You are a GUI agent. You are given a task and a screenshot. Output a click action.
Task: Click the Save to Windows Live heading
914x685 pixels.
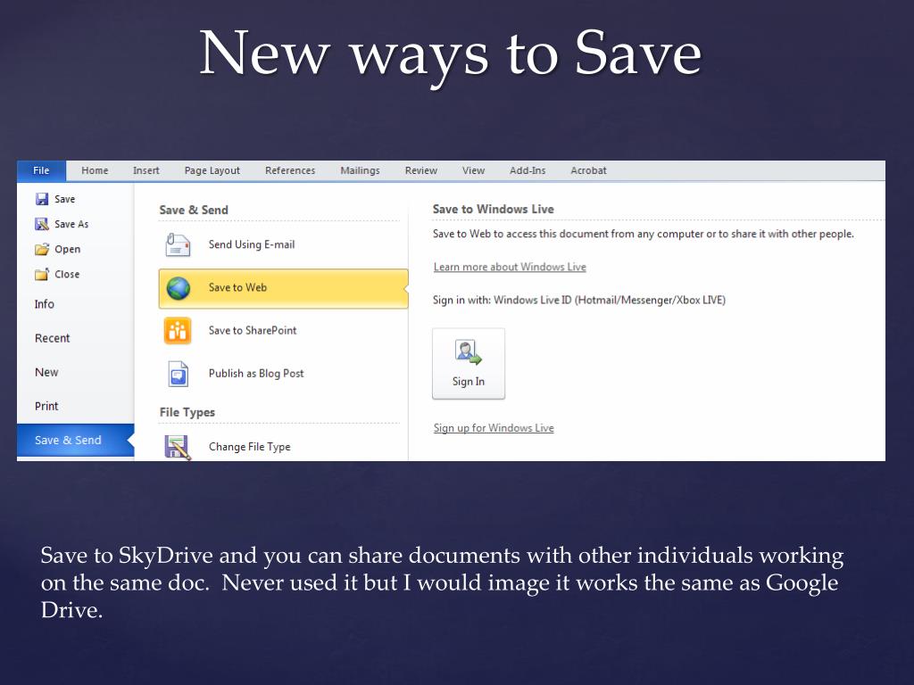tap(493, 209)
